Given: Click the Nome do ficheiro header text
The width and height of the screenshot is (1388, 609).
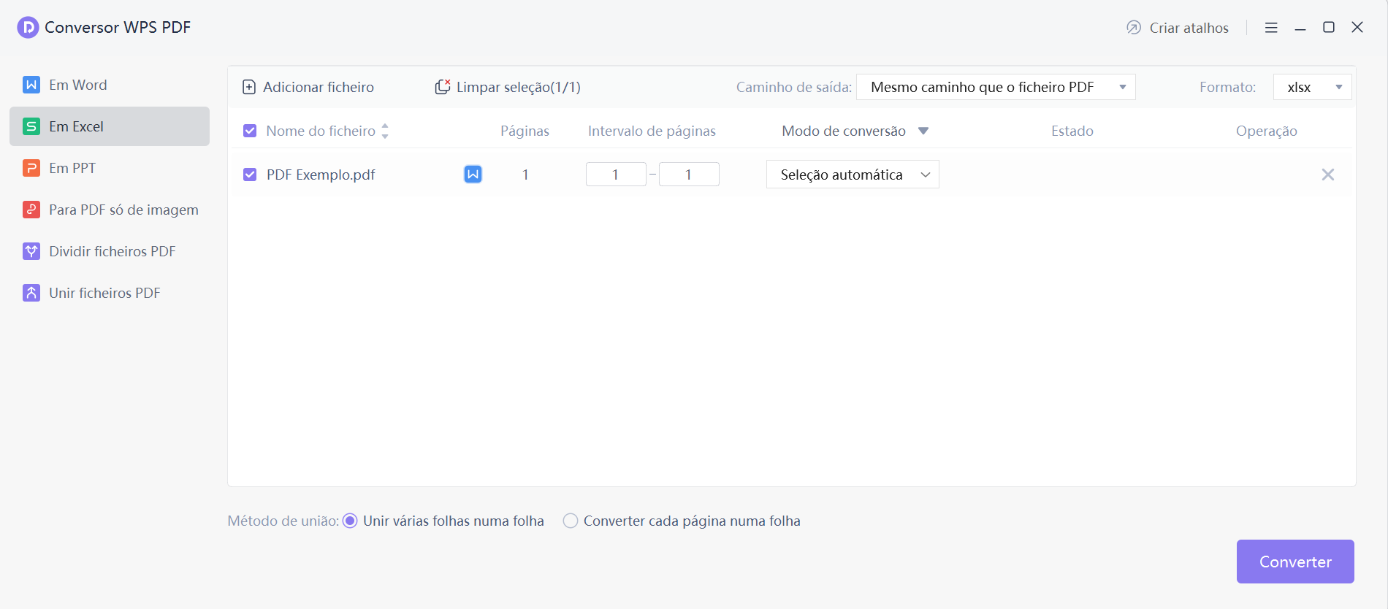Looking at the screenshot, I should tap(321, 131).
